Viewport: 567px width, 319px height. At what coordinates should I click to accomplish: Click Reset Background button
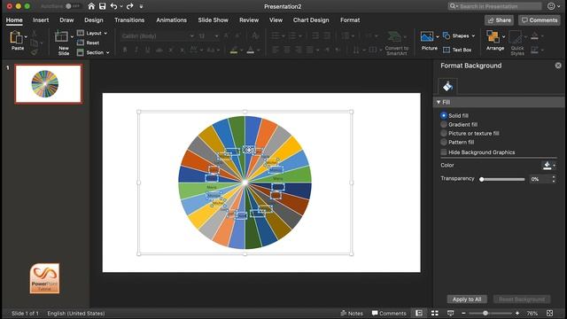522,300
